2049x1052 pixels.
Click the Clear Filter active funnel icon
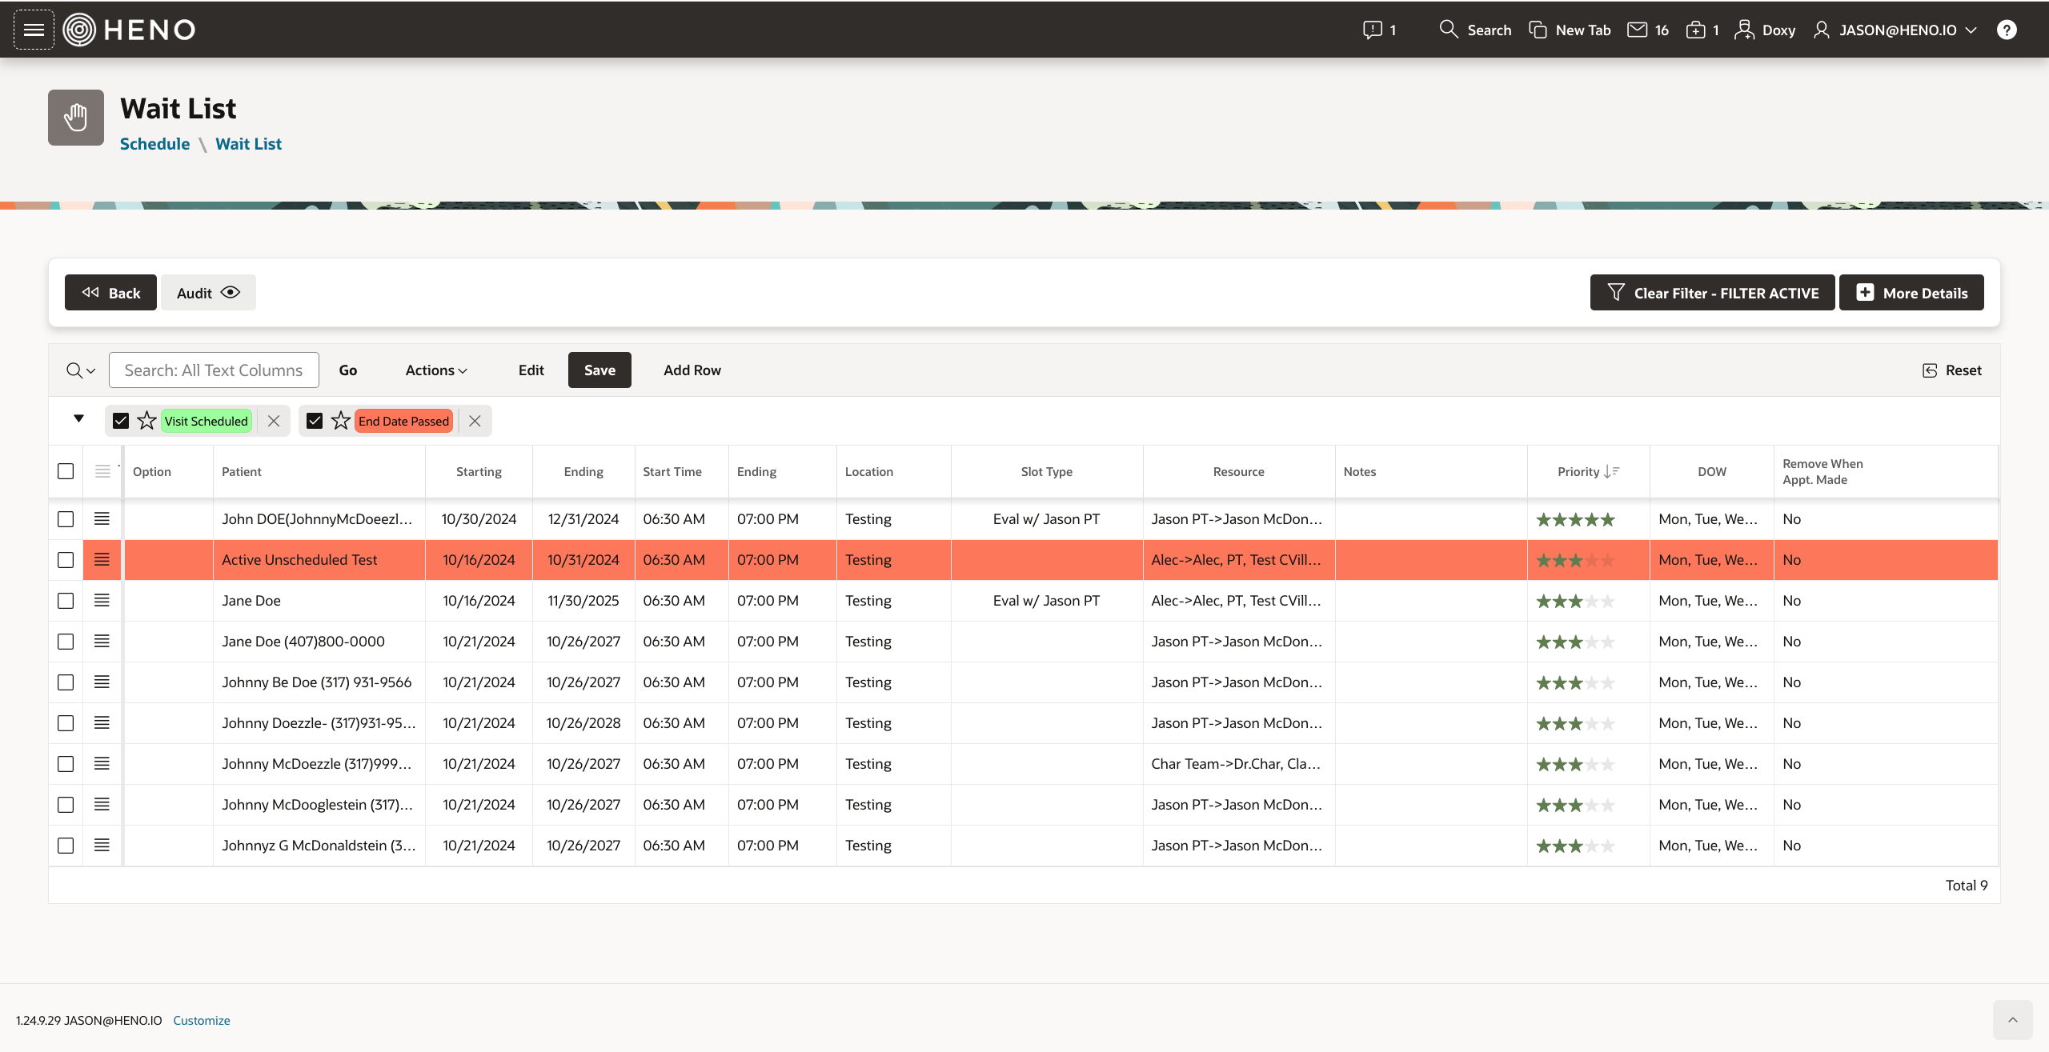pyautogui.click(x=1617, y=291)
